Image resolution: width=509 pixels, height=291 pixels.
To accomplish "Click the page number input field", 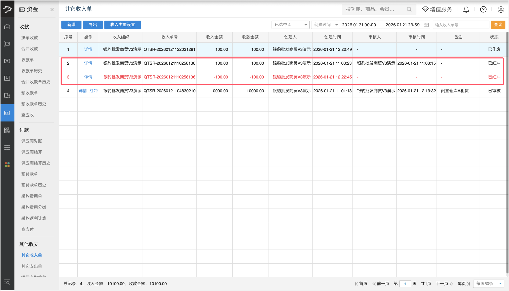I will click(405, 284).
